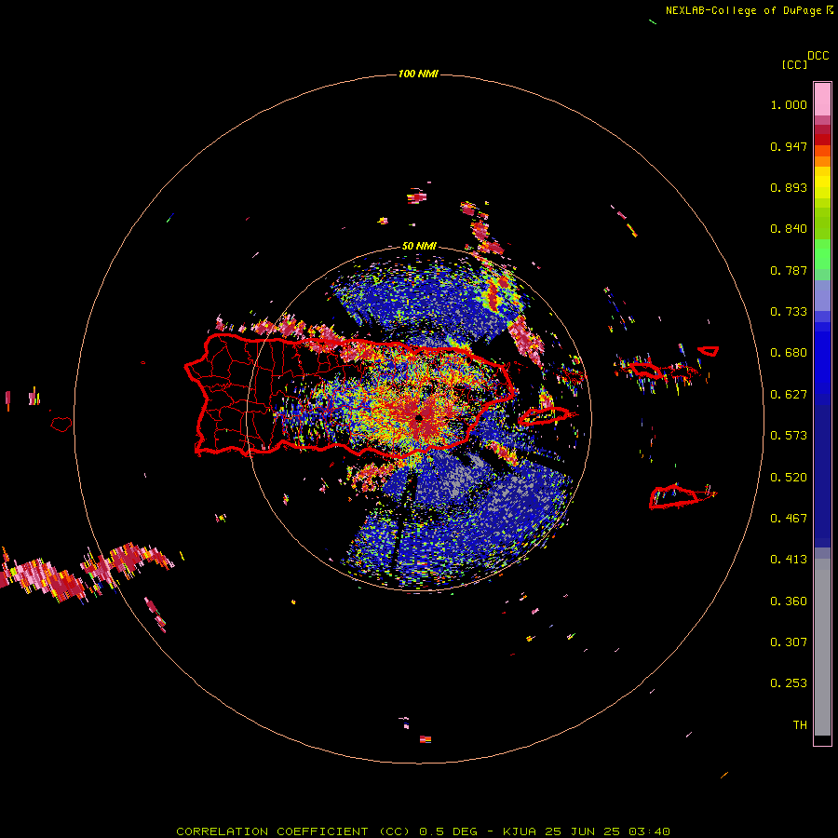Click the DCC legend heading
This screenshot has height=838, width=838.
(818, 56)
